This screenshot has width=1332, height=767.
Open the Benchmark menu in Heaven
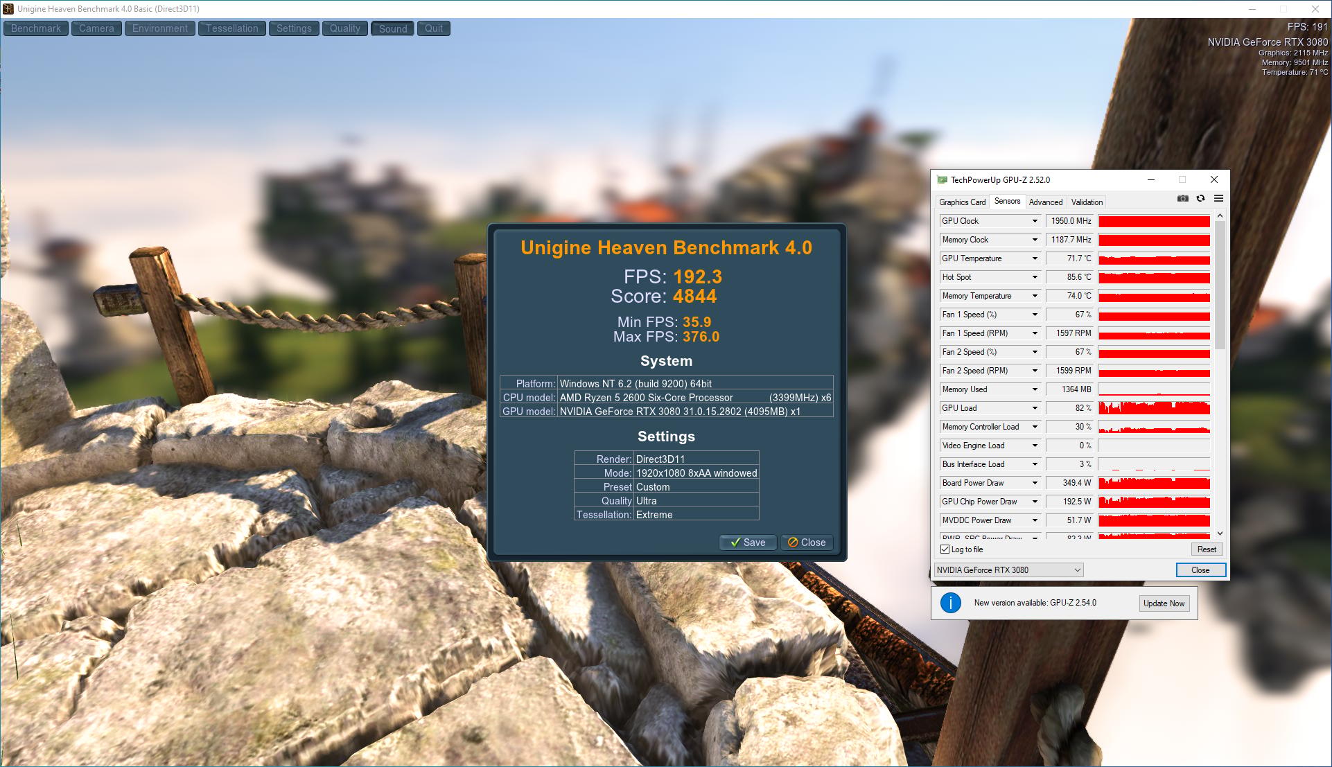tap(36, 28)
